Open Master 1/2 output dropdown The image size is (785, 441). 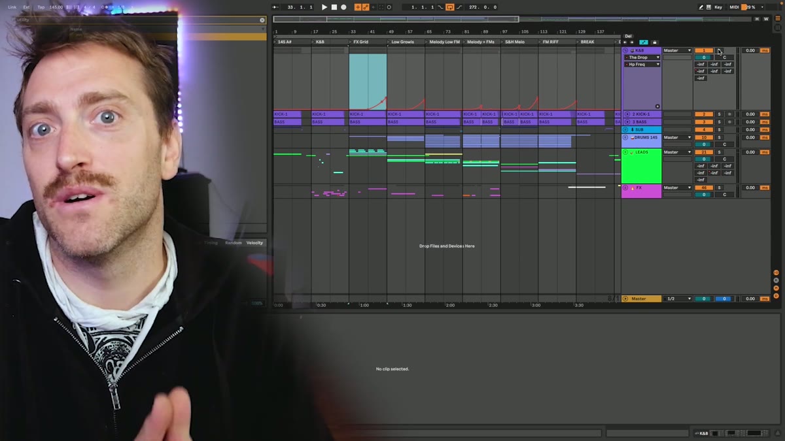[677, 299]
